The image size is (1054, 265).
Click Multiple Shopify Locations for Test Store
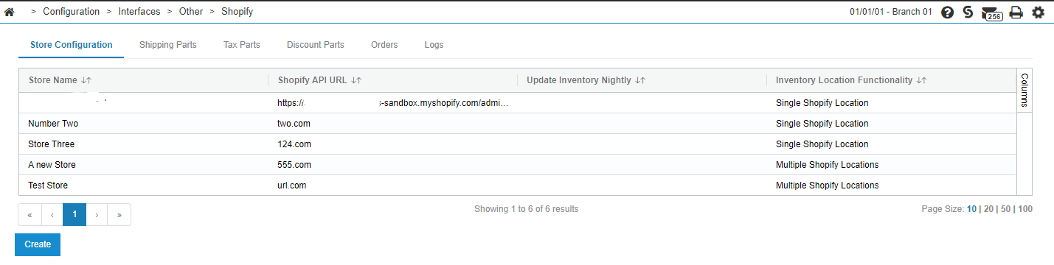pos(827,185)
